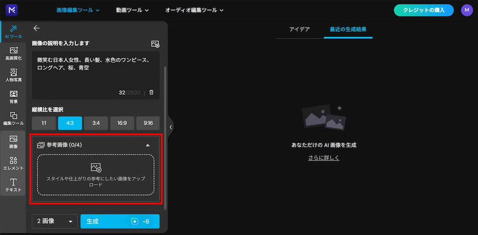Select the 16:9 aspect ratio
The height and width of the screenshot is (235, 478).
[x=122, y=123]
